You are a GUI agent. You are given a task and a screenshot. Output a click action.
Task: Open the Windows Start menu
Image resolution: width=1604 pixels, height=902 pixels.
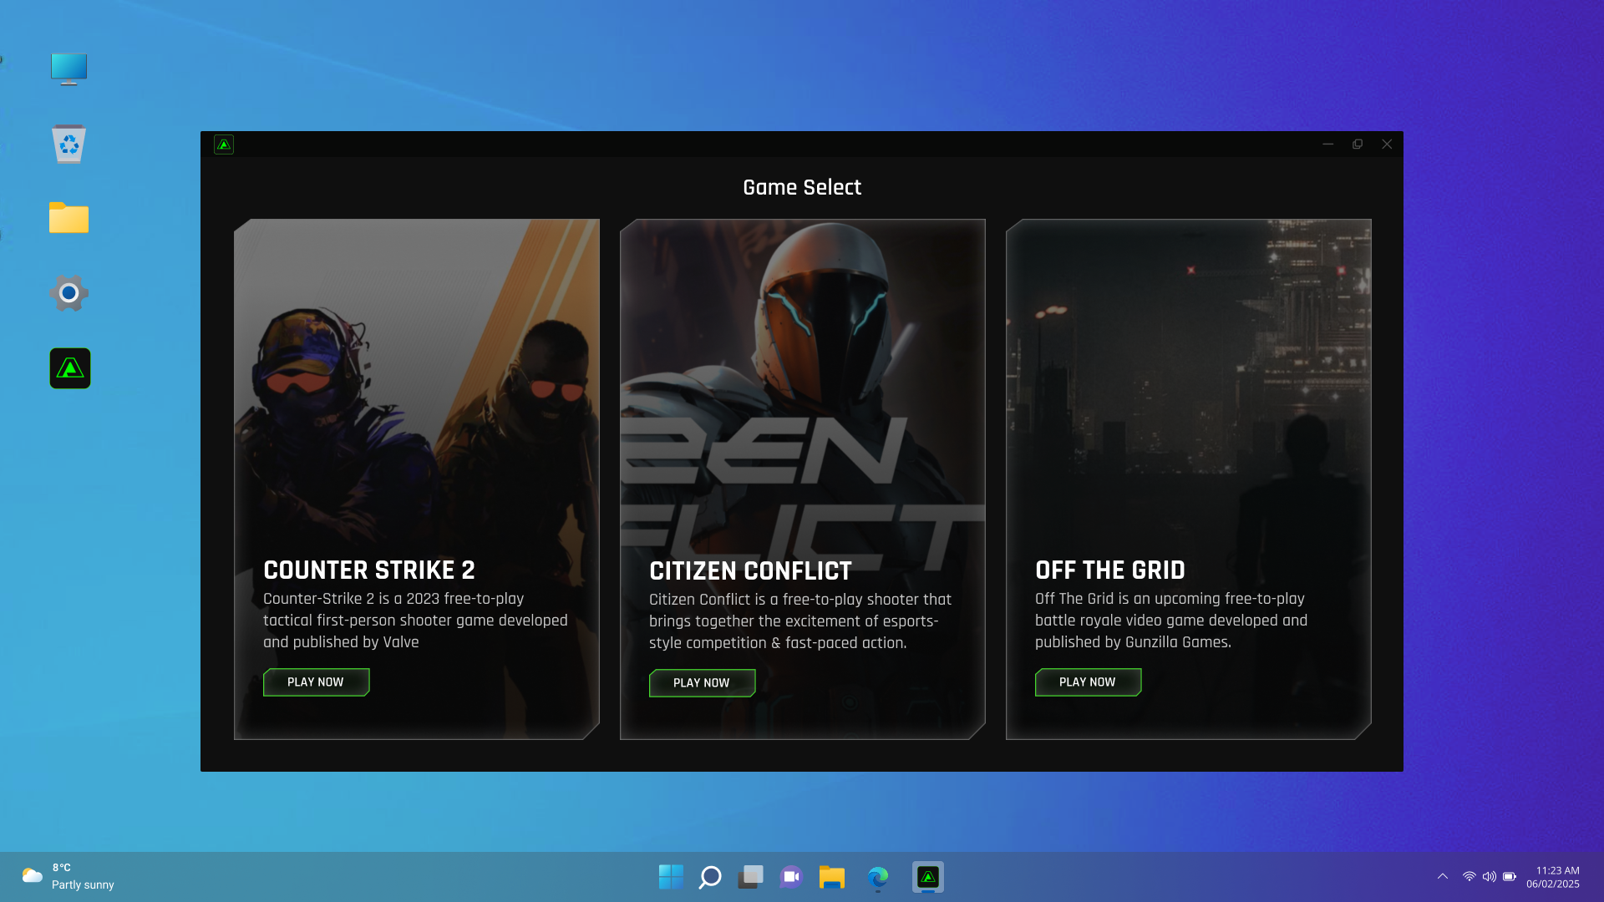(x=670, y=877)
